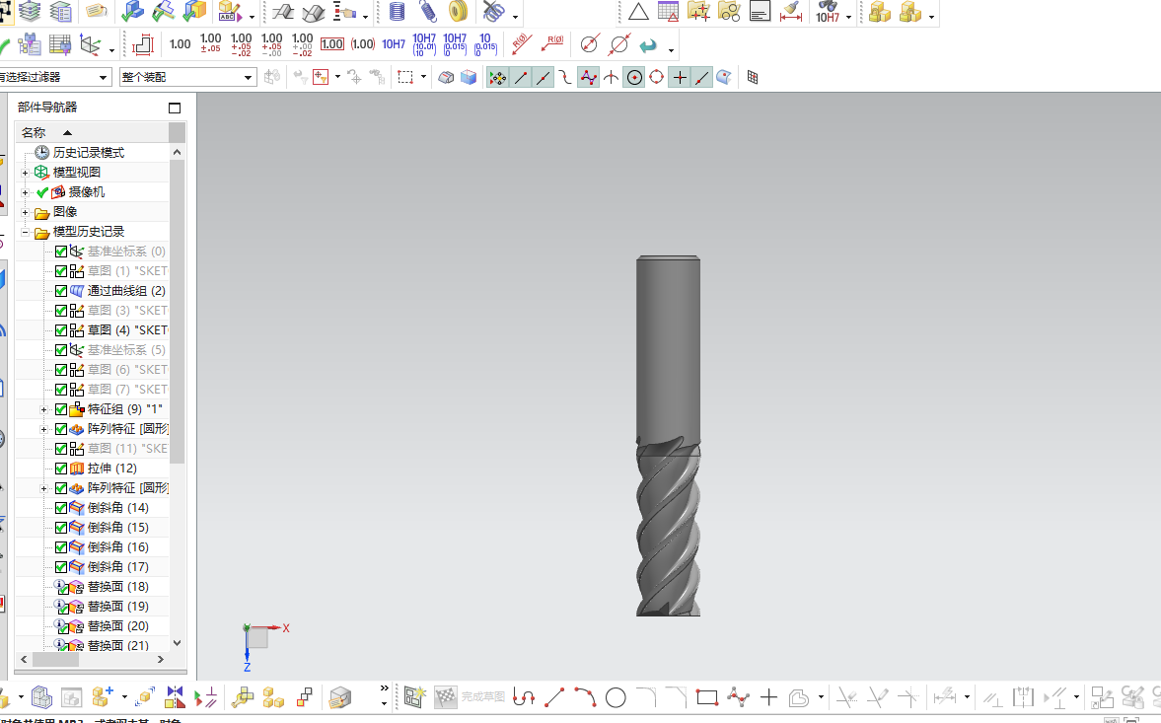1161x723 pixels.
Task: Maximize the 部件导航器 panel
Action: coord(175,108)
